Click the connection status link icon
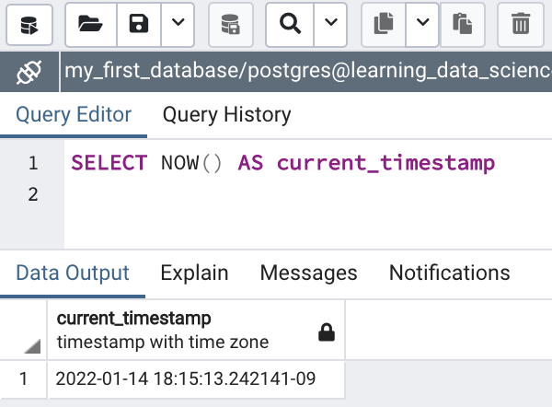 29,70
